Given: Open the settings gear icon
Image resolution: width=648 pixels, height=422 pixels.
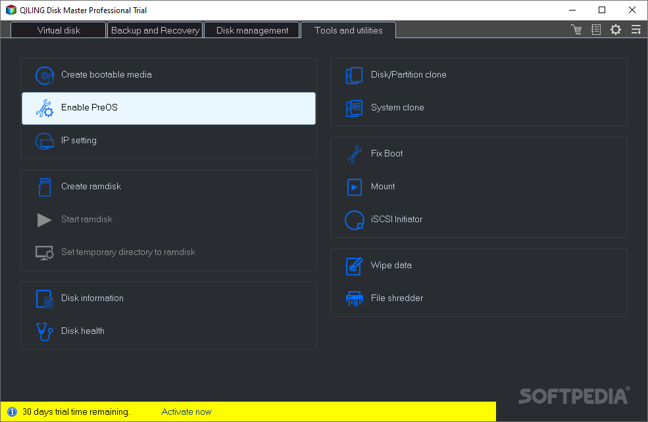Looking at the screenshot, I should click(x=616, y=30).
